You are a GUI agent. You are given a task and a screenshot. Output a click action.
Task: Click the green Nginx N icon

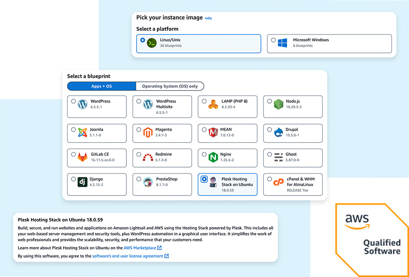(x=213, y=157)
